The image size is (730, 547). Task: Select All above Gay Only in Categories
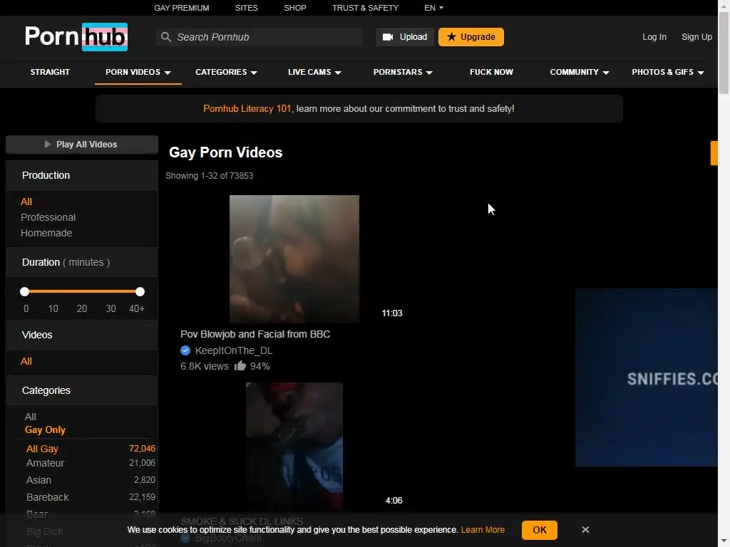pyautogui.click(x=30, y=416)
